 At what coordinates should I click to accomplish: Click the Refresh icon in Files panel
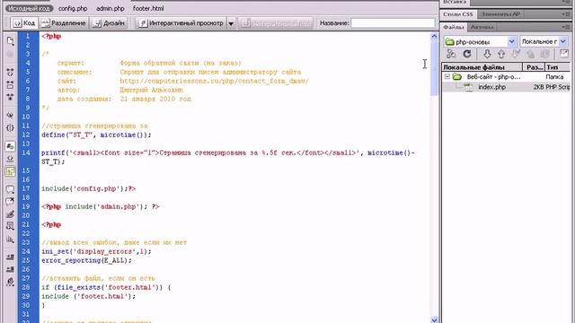click(467, 54)
